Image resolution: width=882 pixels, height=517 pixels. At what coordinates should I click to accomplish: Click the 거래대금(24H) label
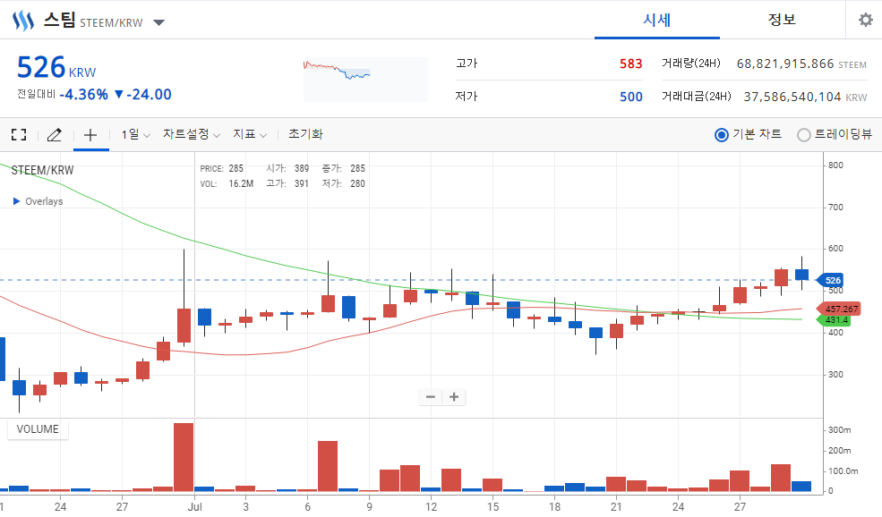[x=697, y=96]
